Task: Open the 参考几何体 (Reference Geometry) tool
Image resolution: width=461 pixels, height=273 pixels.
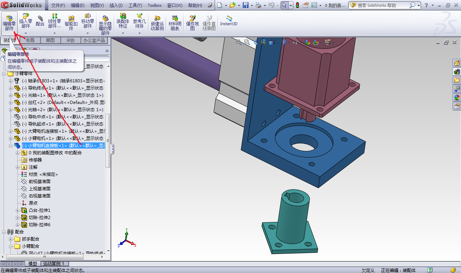Action: [x=139, y=21]
